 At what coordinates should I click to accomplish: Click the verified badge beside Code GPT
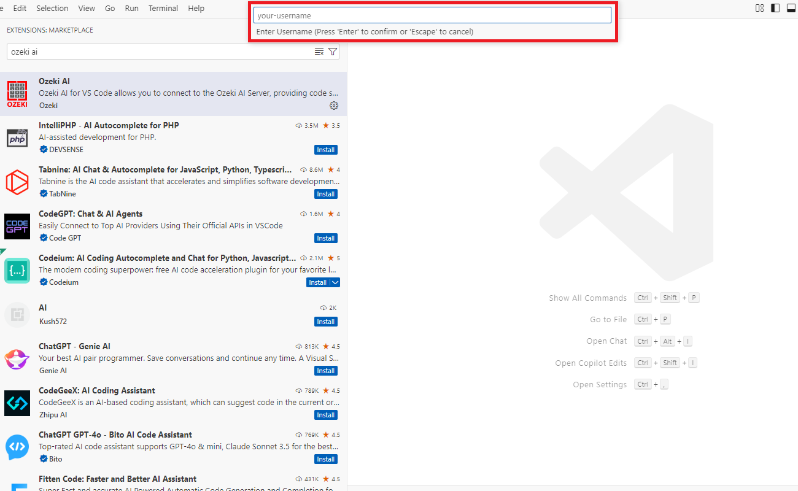[x=44, y=238]
